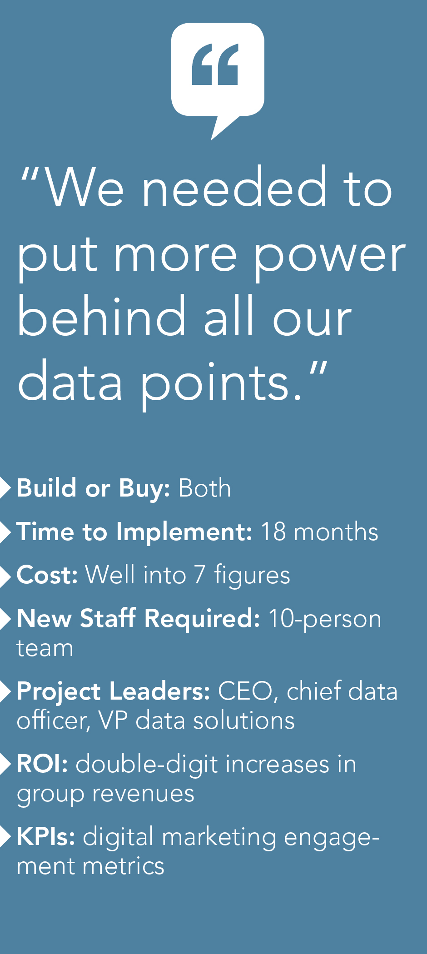The height and width of the screenshot is (954, 427).
Task: Click the bold "Cost:" label
Action: [47, 575]
